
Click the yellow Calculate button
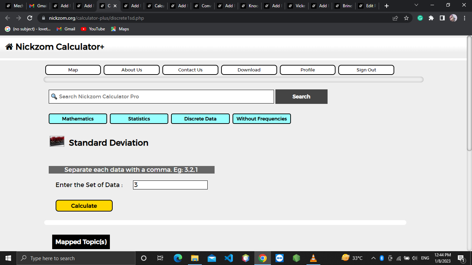click(84, 206)
